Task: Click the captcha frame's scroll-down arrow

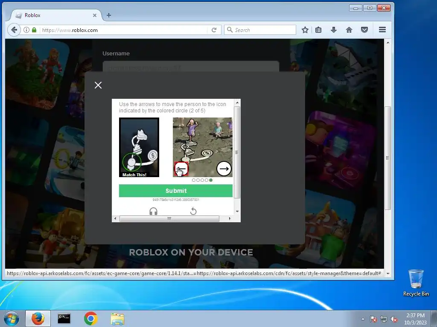Action: click(237, 211)
